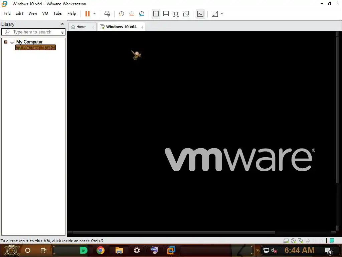
Task: Open the action center notifications
Action: tap(329, 251)
